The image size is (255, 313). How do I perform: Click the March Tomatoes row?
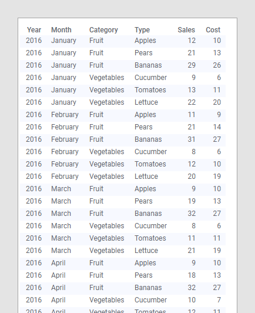point(123,239)
